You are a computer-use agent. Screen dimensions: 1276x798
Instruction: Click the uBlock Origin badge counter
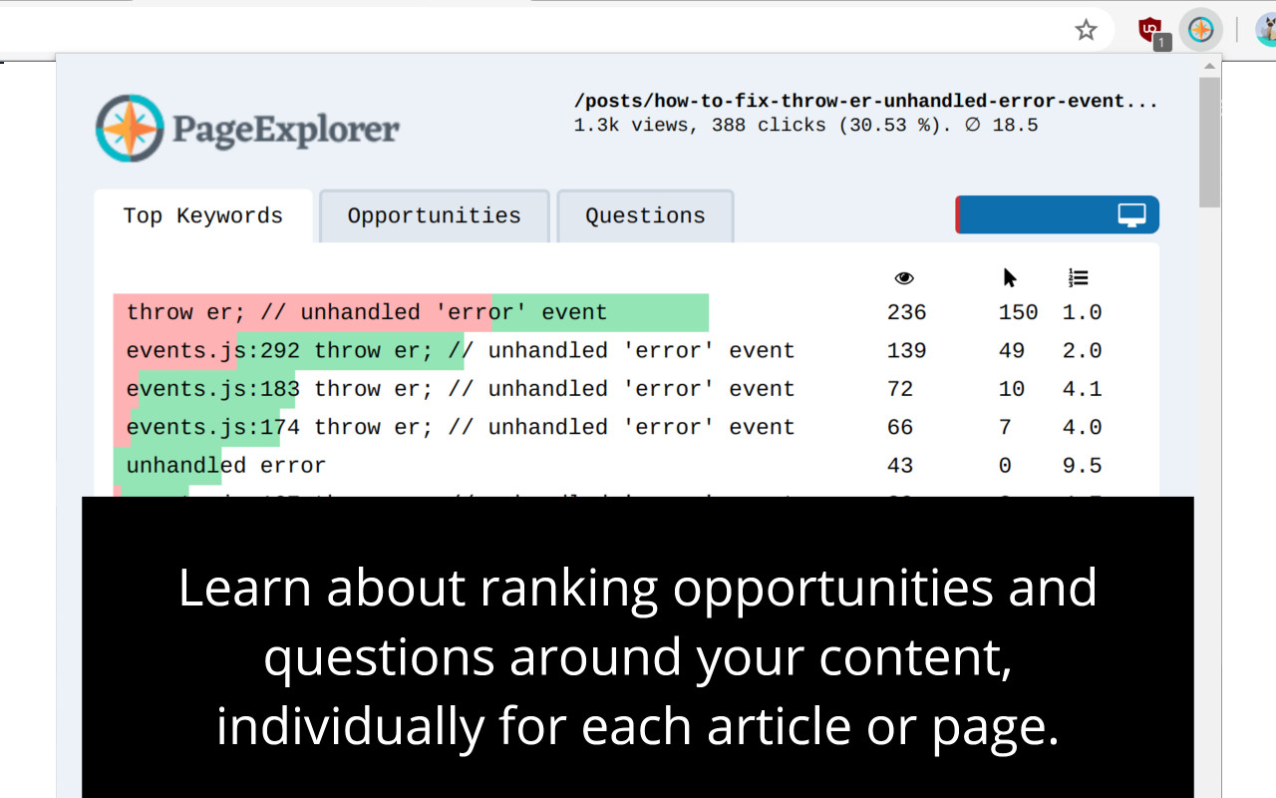click(x=1160, y=41)
